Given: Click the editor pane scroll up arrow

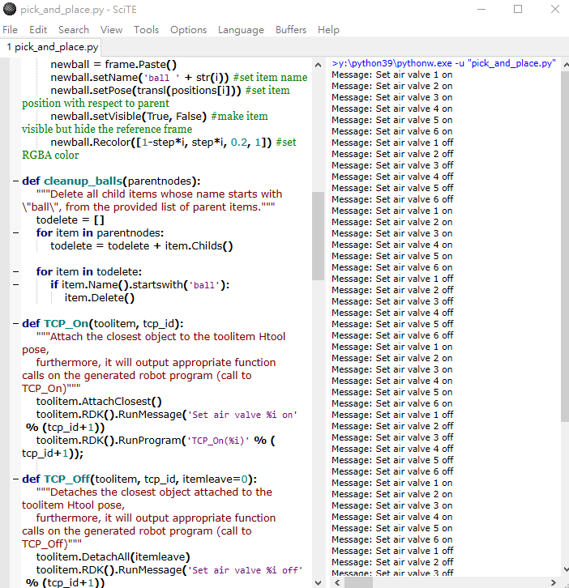Looking at the screenshot, I should pyautogui.click(x=318, y=65).
